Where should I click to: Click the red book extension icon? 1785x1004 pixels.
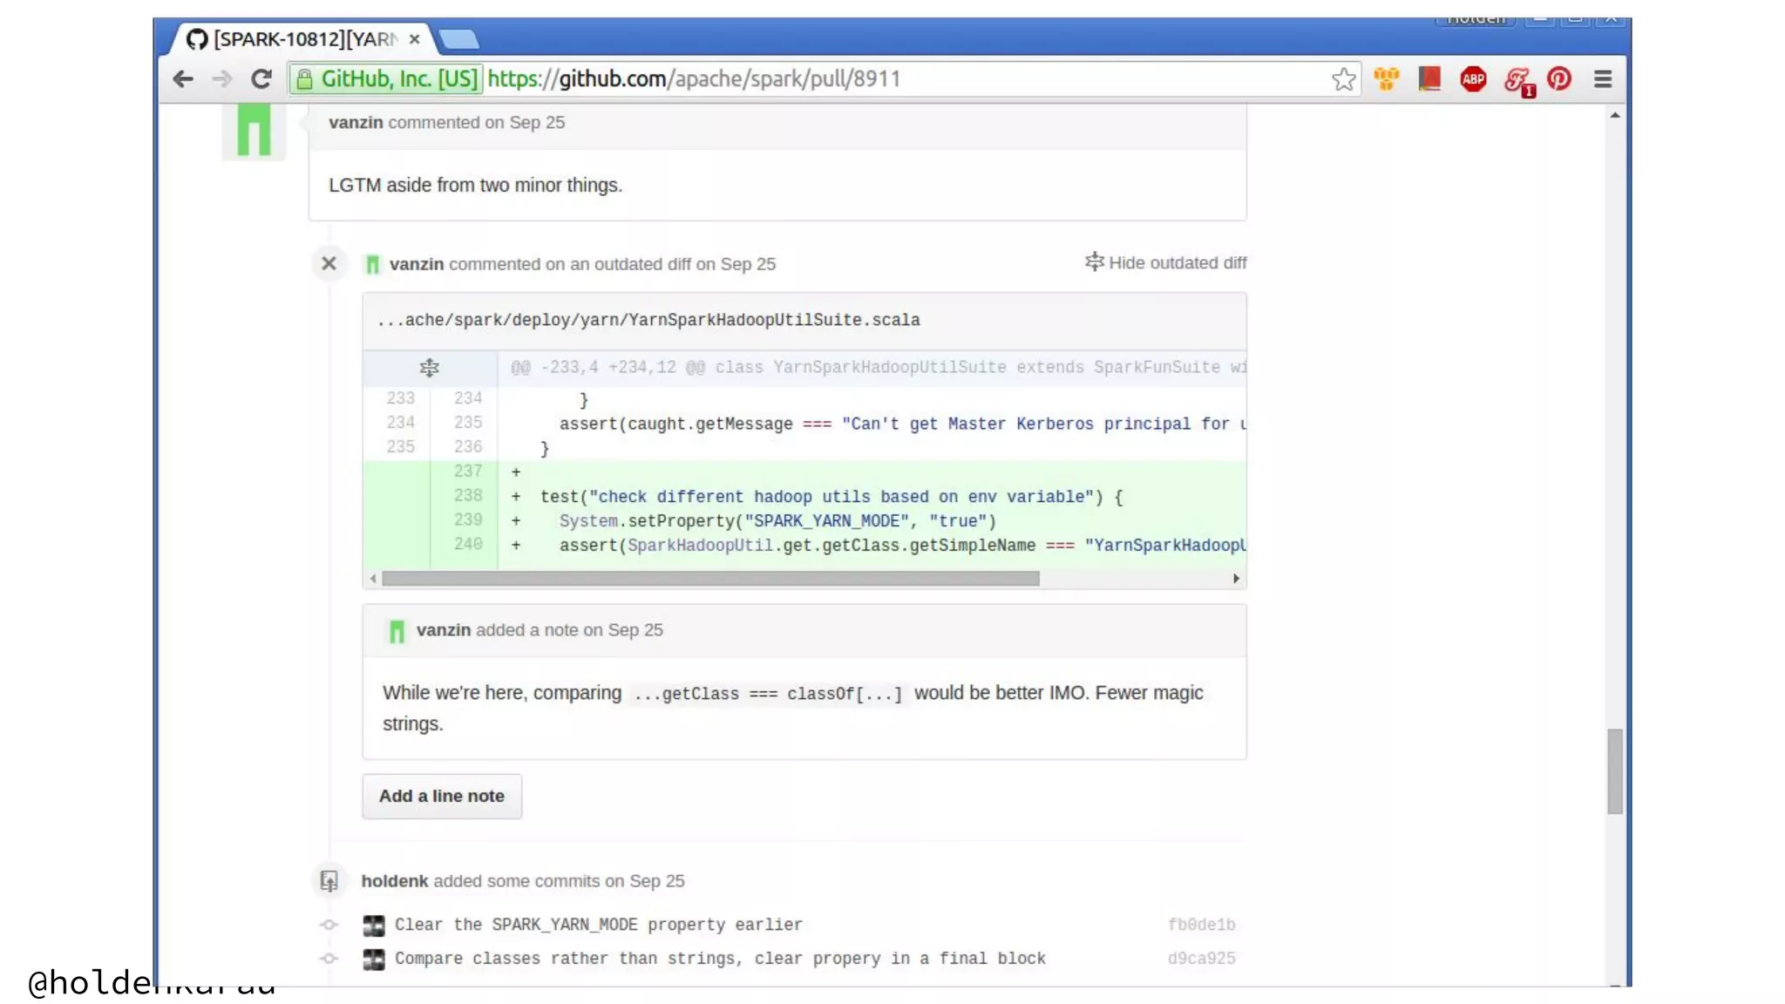(1429, 79)
